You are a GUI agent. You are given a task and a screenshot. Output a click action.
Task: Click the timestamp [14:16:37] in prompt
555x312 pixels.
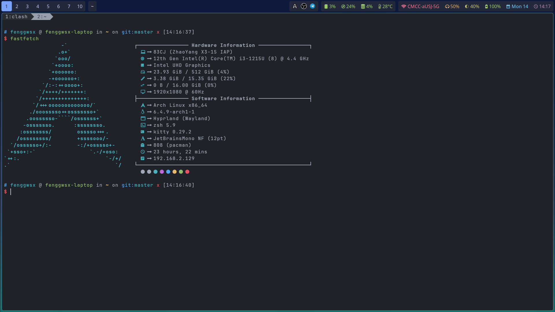[179, 32]
